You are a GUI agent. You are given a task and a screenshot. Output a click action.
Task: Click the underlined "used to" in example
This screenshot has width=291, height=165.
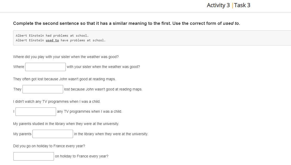(52, 40)
